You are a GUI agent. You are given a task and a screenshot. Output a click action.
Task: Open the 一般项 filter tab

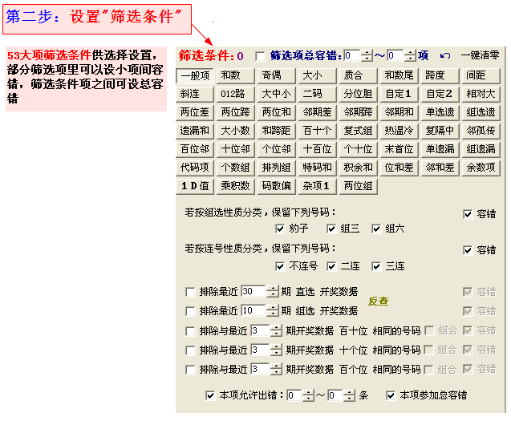(x=195, y=76)
